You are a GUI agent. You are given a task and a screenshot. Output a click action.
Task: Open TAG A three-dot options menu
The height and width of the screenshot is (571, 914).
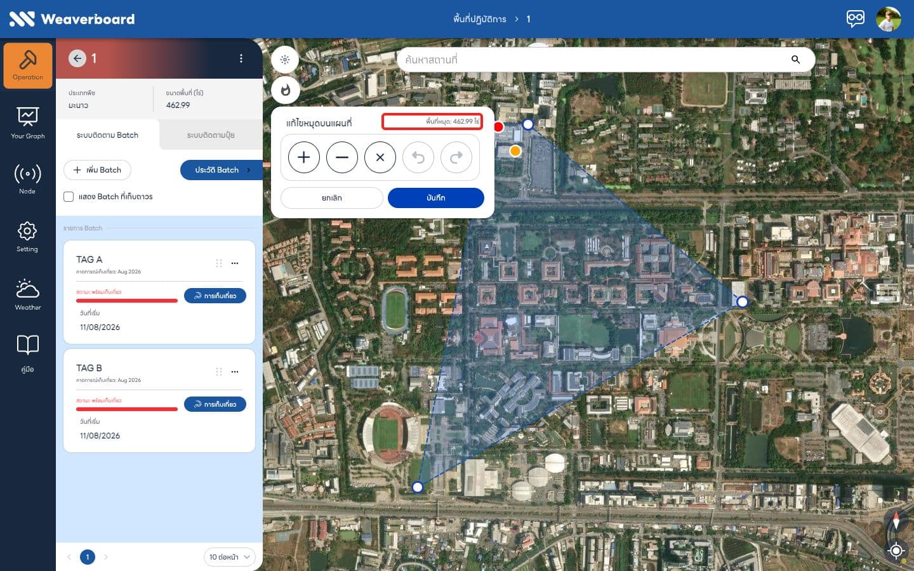[235, 263]
